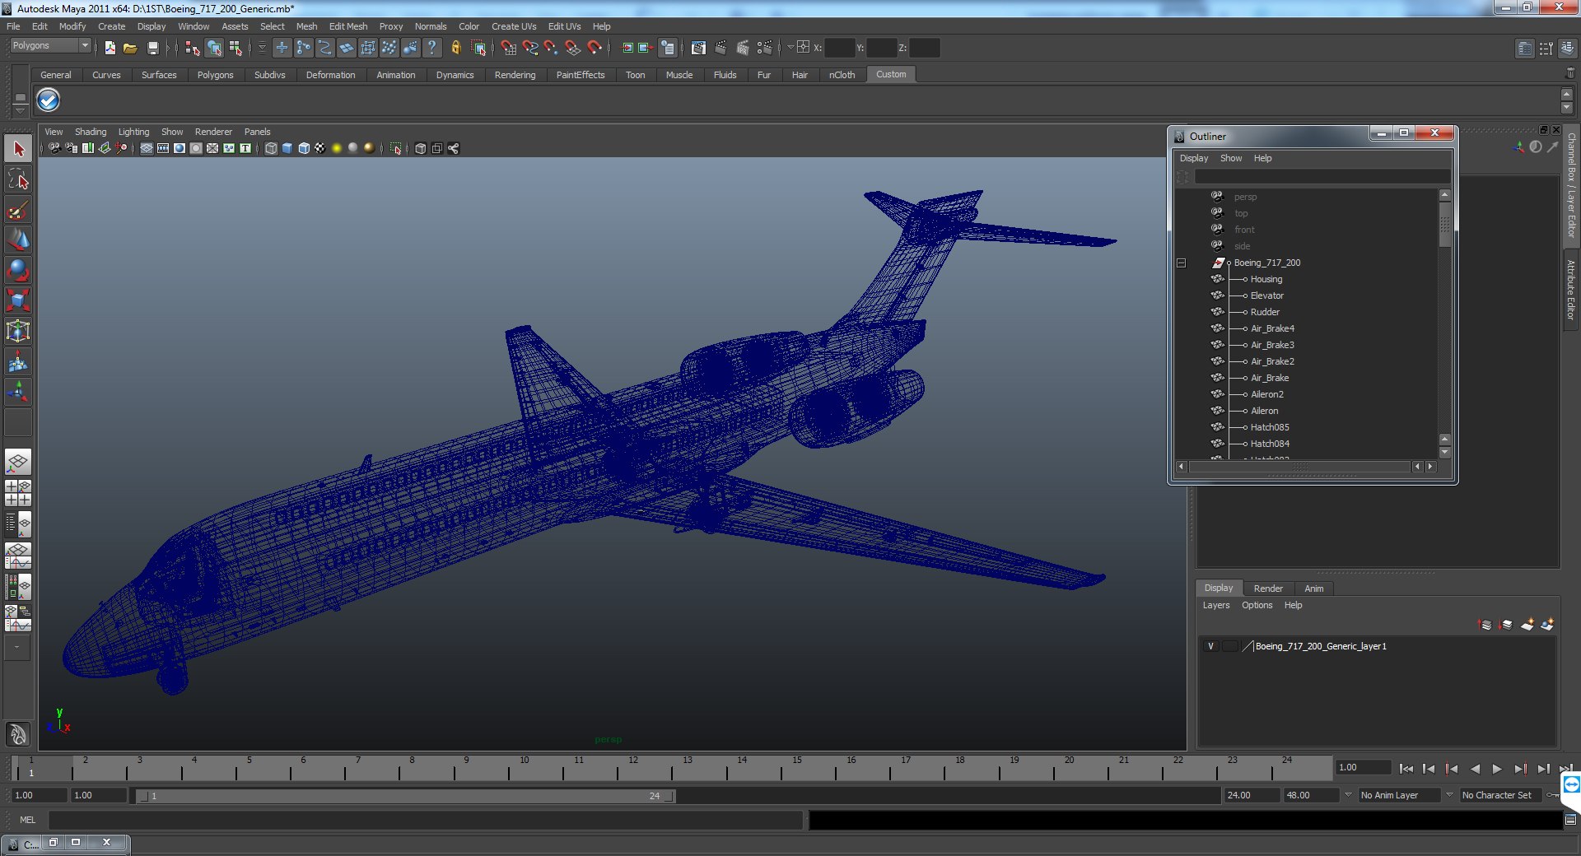Toggle display type box of Boeing layer
1581x856 pixels.
tap(1229, 646)
